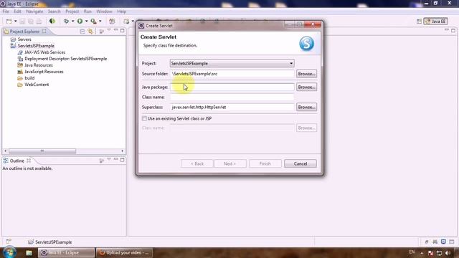The width and height of the screenshot is (459, 258).
Task: Click Collapse All in Project Explorer
Action: pyautogui.click(x=82, y=32)
